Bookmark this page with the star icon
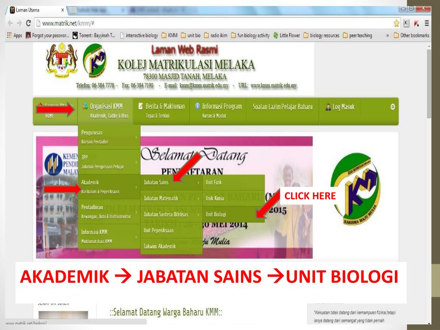The height and width of the screenshot is (330, 440). tap(396, 23)
